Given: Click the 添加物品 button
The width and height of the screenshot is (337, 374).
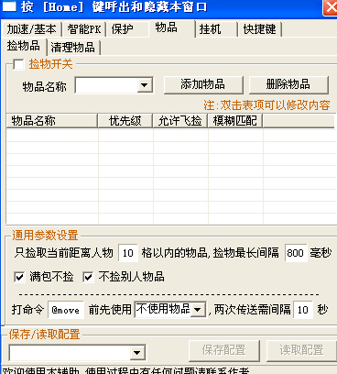Looking at the screenshot, I should (x=203, y=84).
